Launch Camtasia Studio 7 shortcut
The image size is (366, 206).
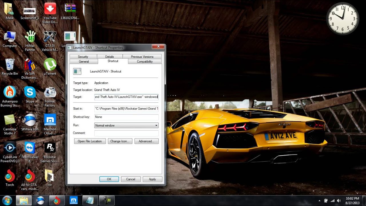[x=10, y=124]
